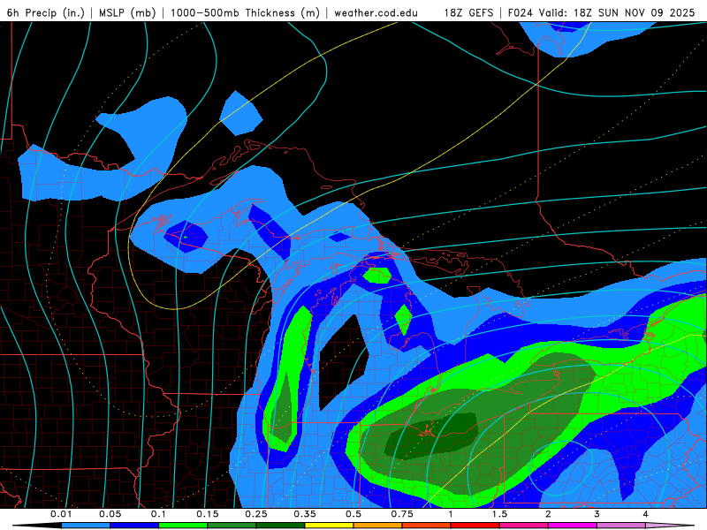Click the 'F024 Valid: 18Z SUN NOV 09 2025' text
This screenshot has height=530, width=707.
(x=602, y=12)
